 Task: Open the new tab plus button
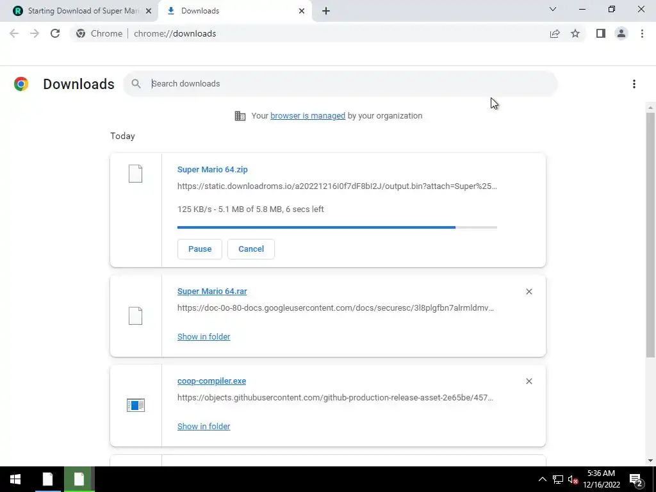(x=326, y=11)
